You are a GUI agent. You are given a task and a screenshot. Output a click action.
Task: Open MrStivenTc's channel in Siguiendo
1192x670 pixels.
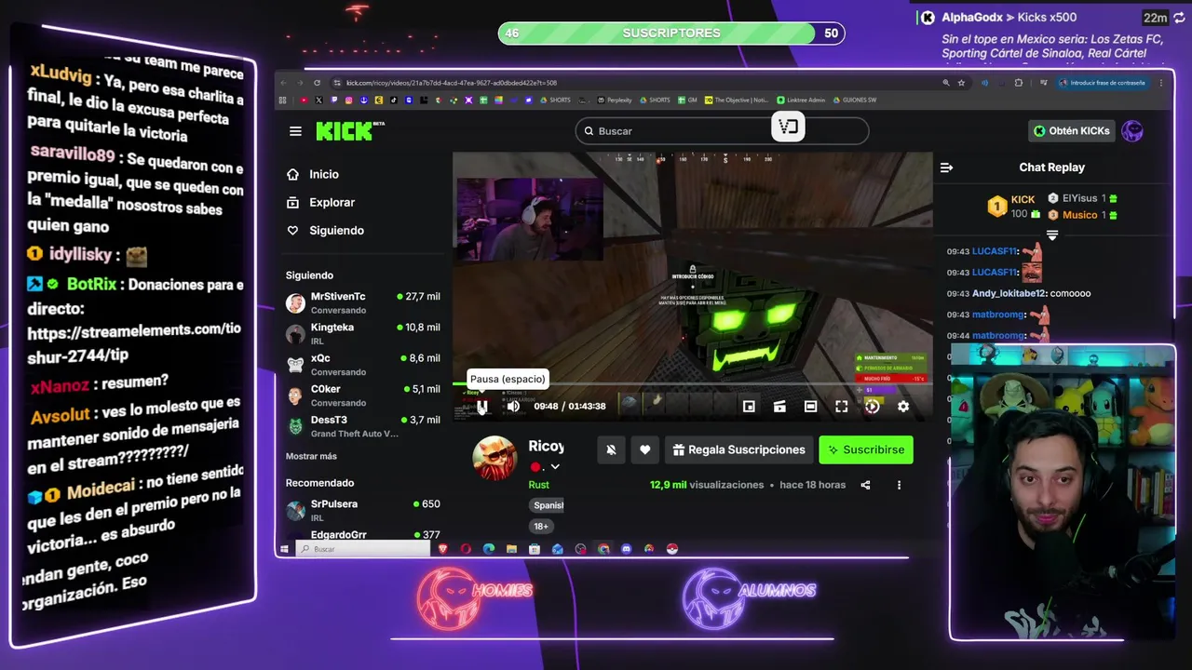coord(363,302)
